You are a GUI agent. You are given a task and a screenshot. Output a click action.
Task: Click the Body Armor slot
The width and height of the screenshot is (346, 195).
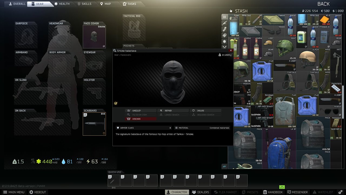(x=60, y=66)
